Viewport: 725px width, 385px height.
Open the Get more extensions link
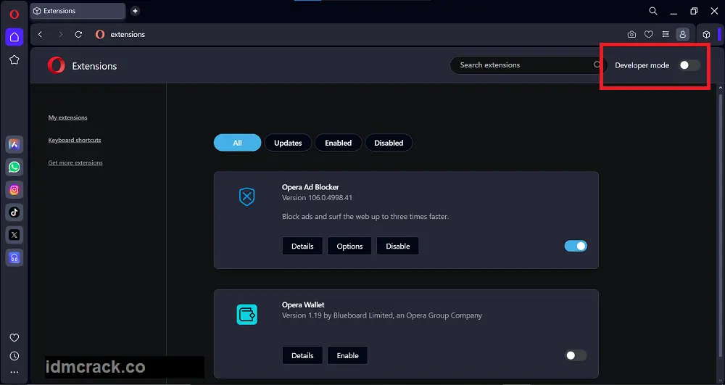[75, 162]
